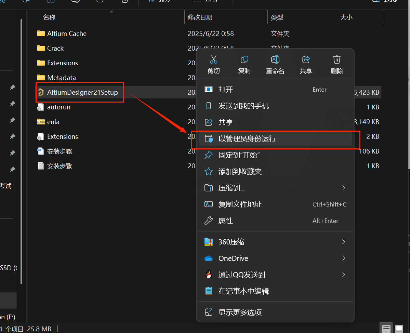Expand the OneDrive submenu arrow

pyautogui.click(x=344, y=258)
